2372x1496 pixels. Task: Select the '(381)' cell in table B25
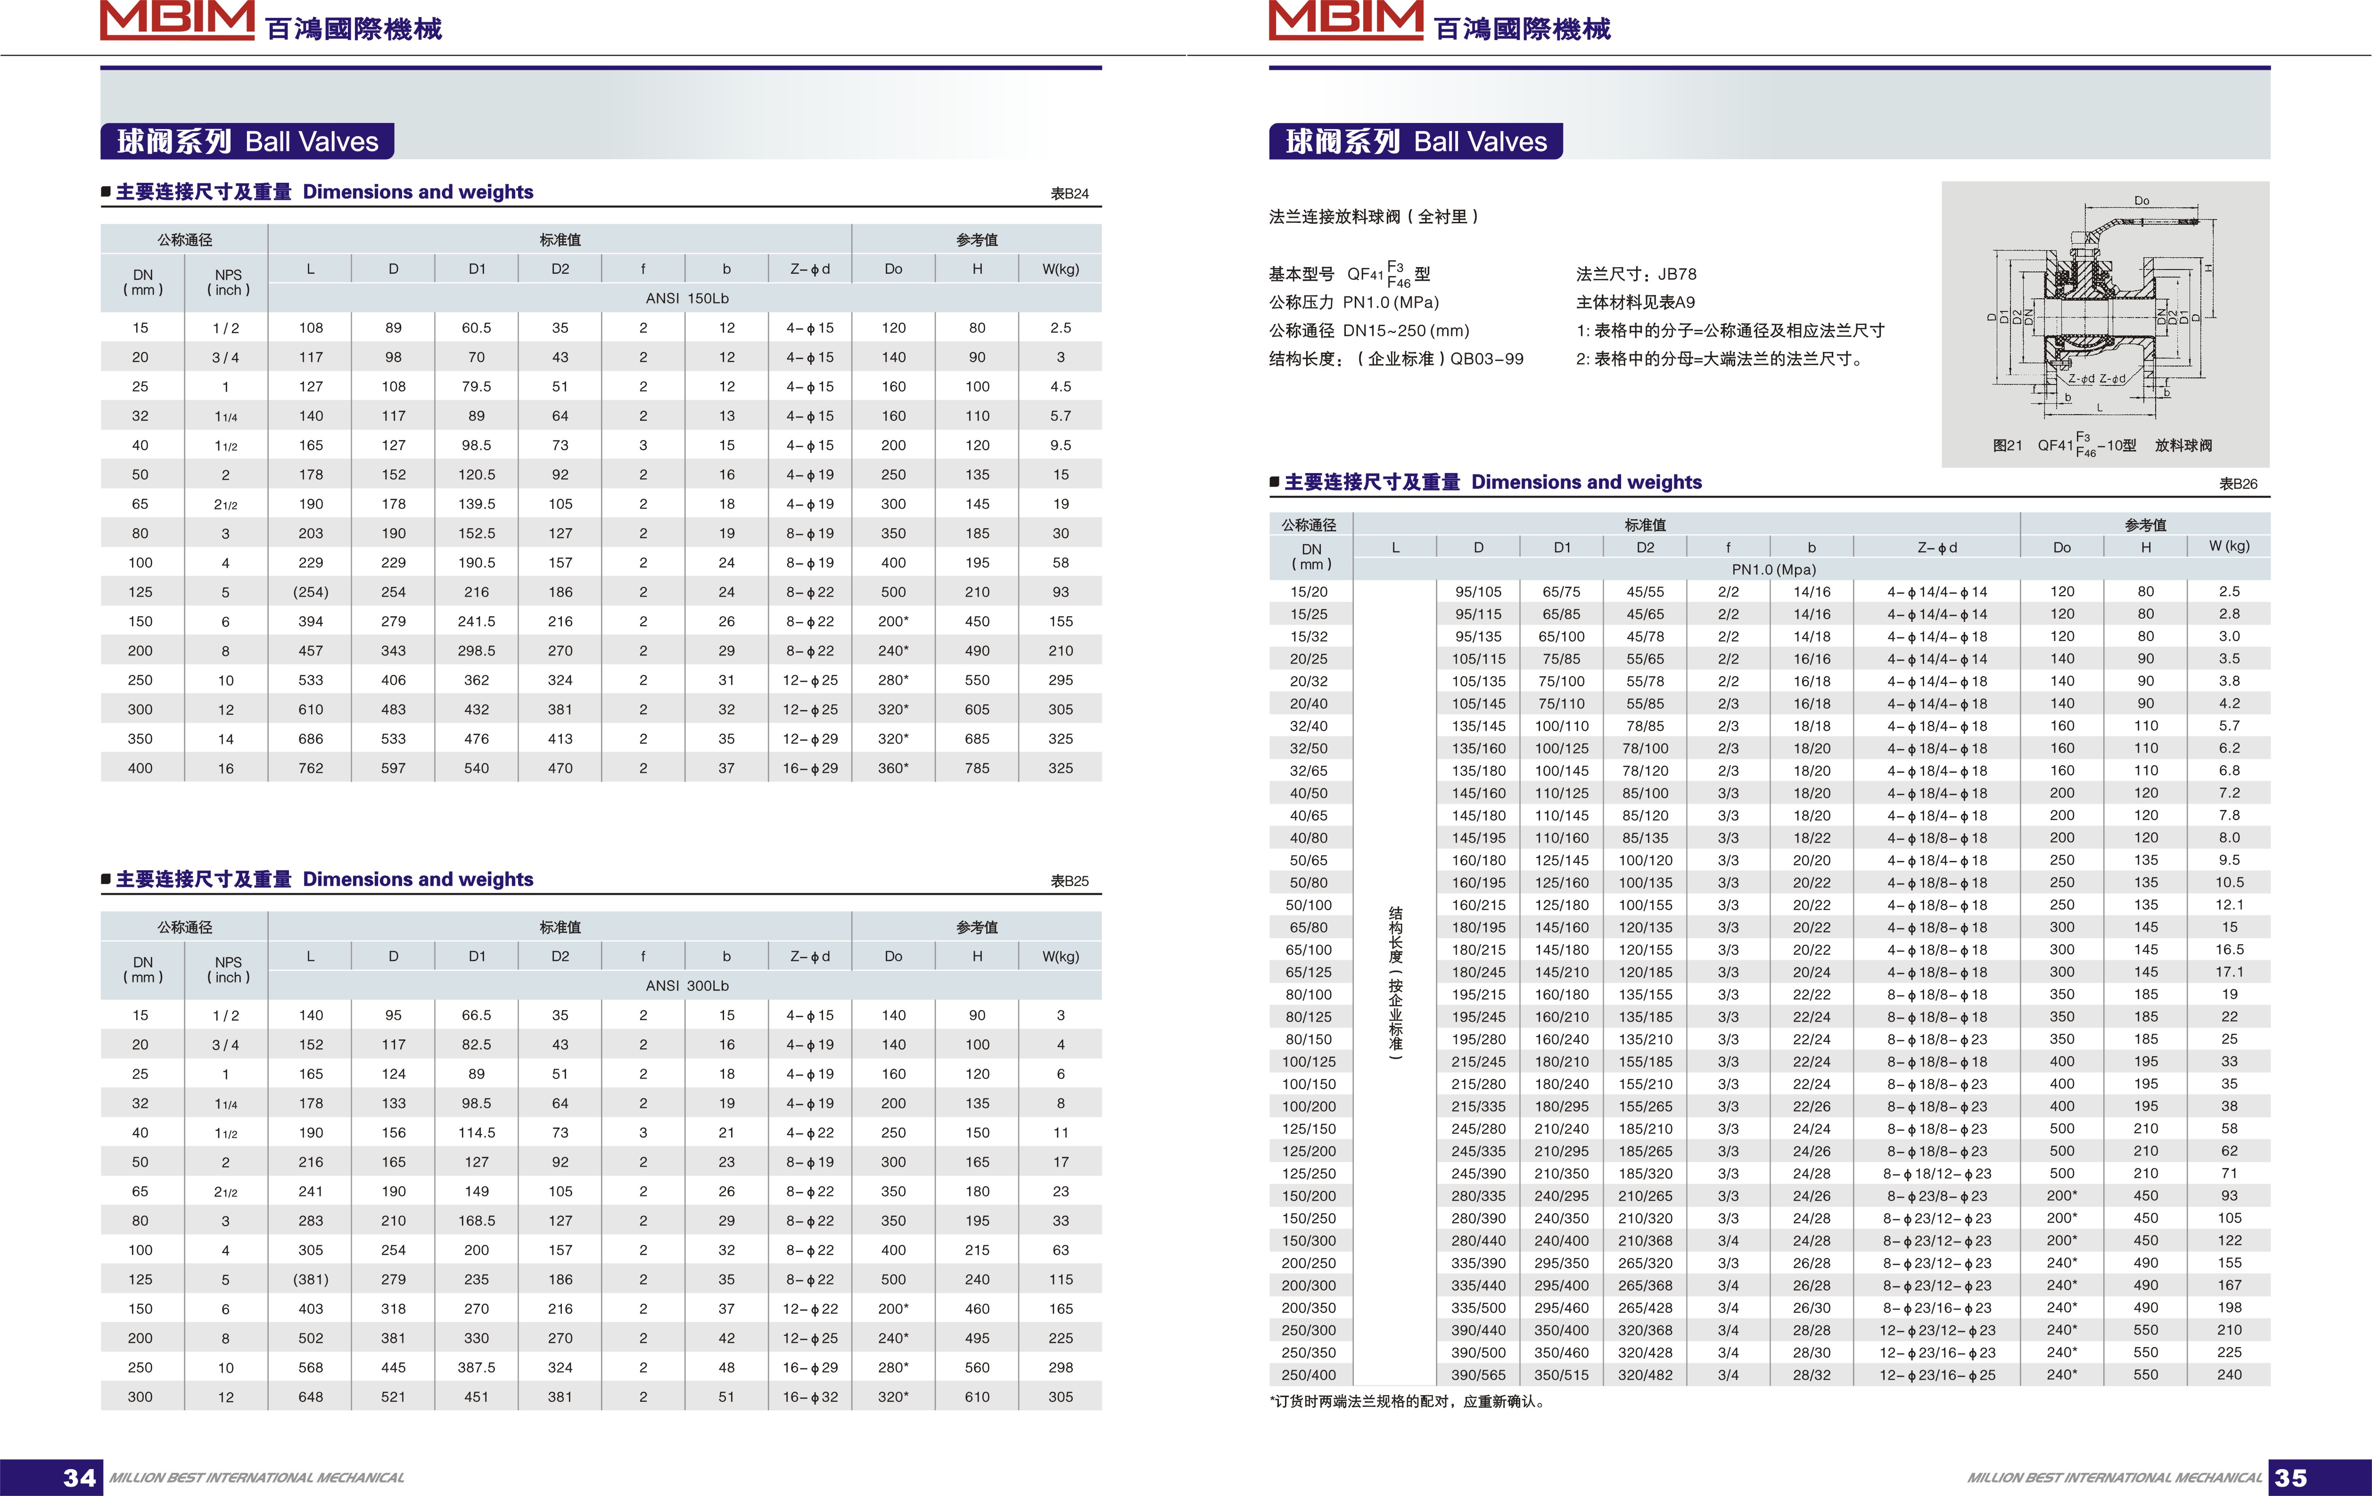click(x=310, y=1279)
